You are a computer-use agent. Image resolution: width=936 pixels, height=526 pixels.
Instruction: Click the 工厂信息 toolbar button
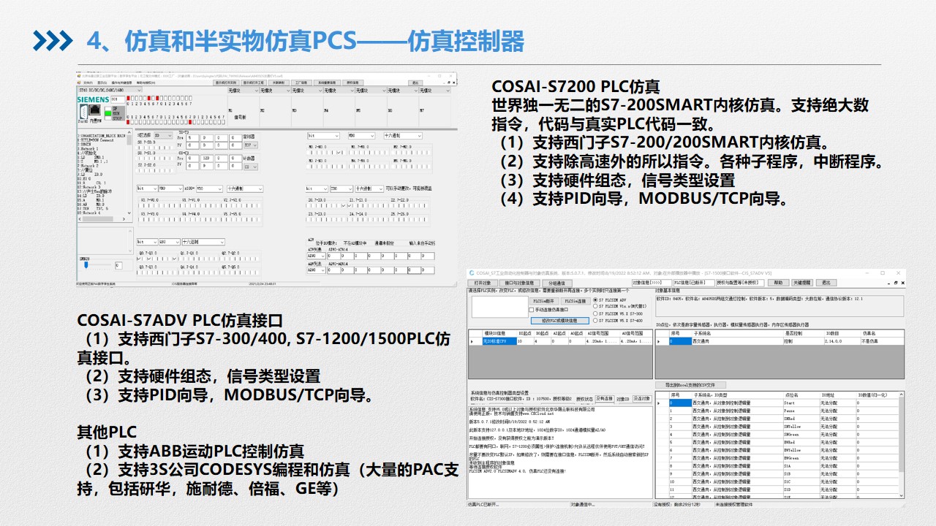tap(301, 83)
